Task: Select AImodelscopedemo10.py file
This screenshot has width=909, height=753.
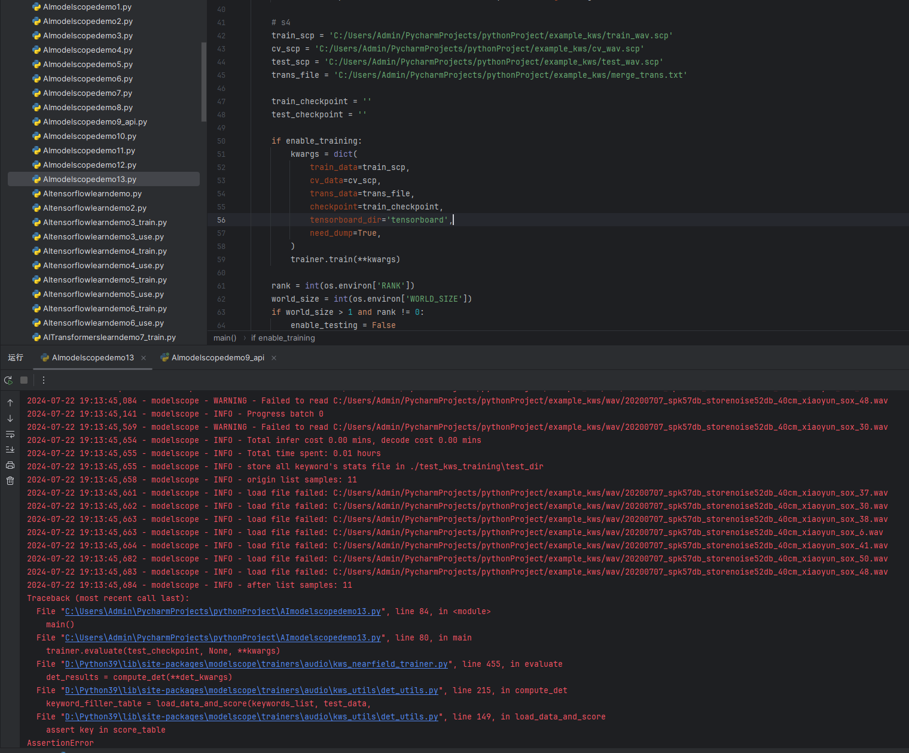Action: tap(90, 136)
